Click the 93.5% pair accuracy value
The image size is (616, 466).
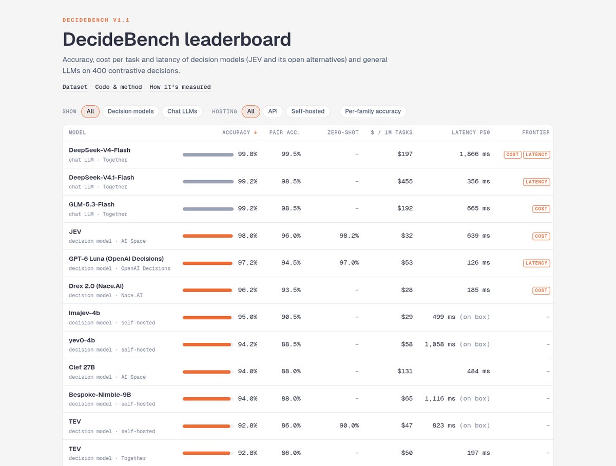[291, 290]
